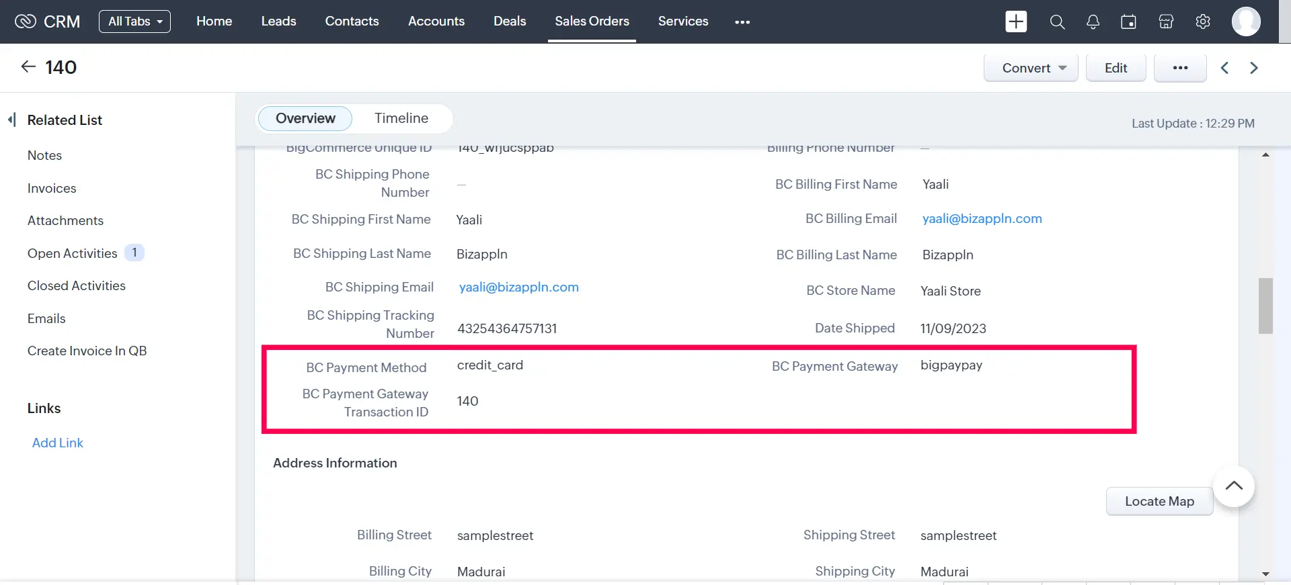
Task: Open the Deals tab
Action: tap(510, 21)
